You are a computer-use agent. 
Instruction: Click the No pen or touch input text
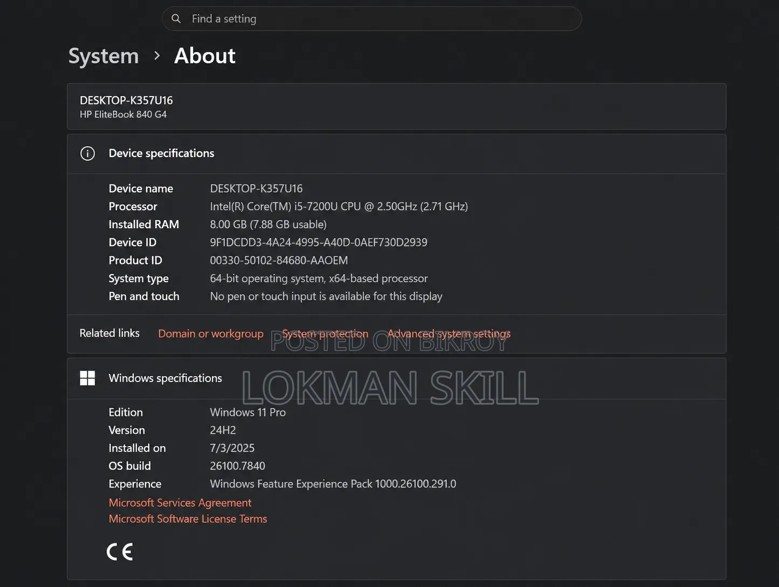326,297
